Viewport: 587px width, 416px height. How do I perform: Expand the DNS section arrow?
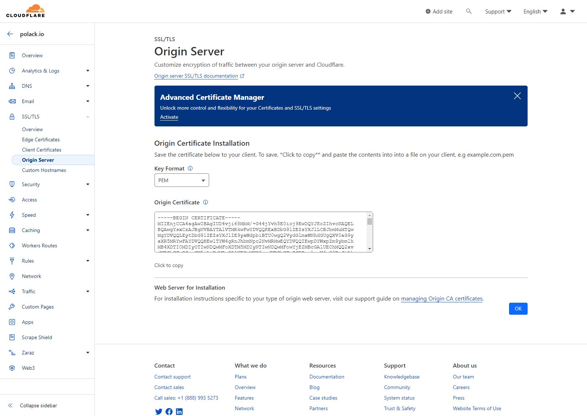click(88, 86)
